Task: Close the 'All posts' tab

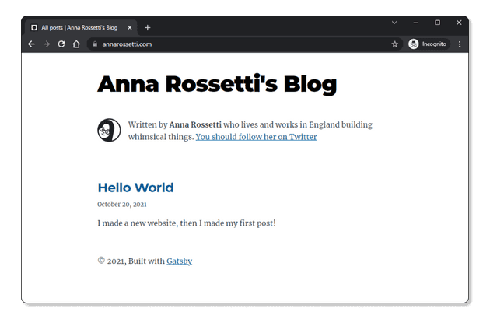Action: pyautogui.click(x=130, y=27)
